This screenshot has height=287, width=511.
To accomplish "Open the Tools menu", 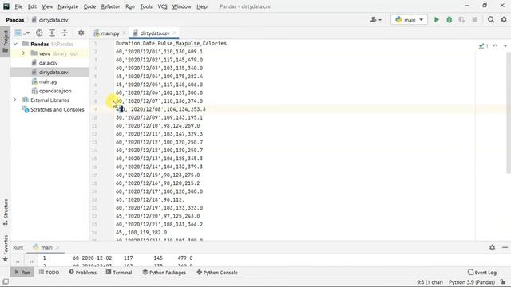I will (146, 6).
